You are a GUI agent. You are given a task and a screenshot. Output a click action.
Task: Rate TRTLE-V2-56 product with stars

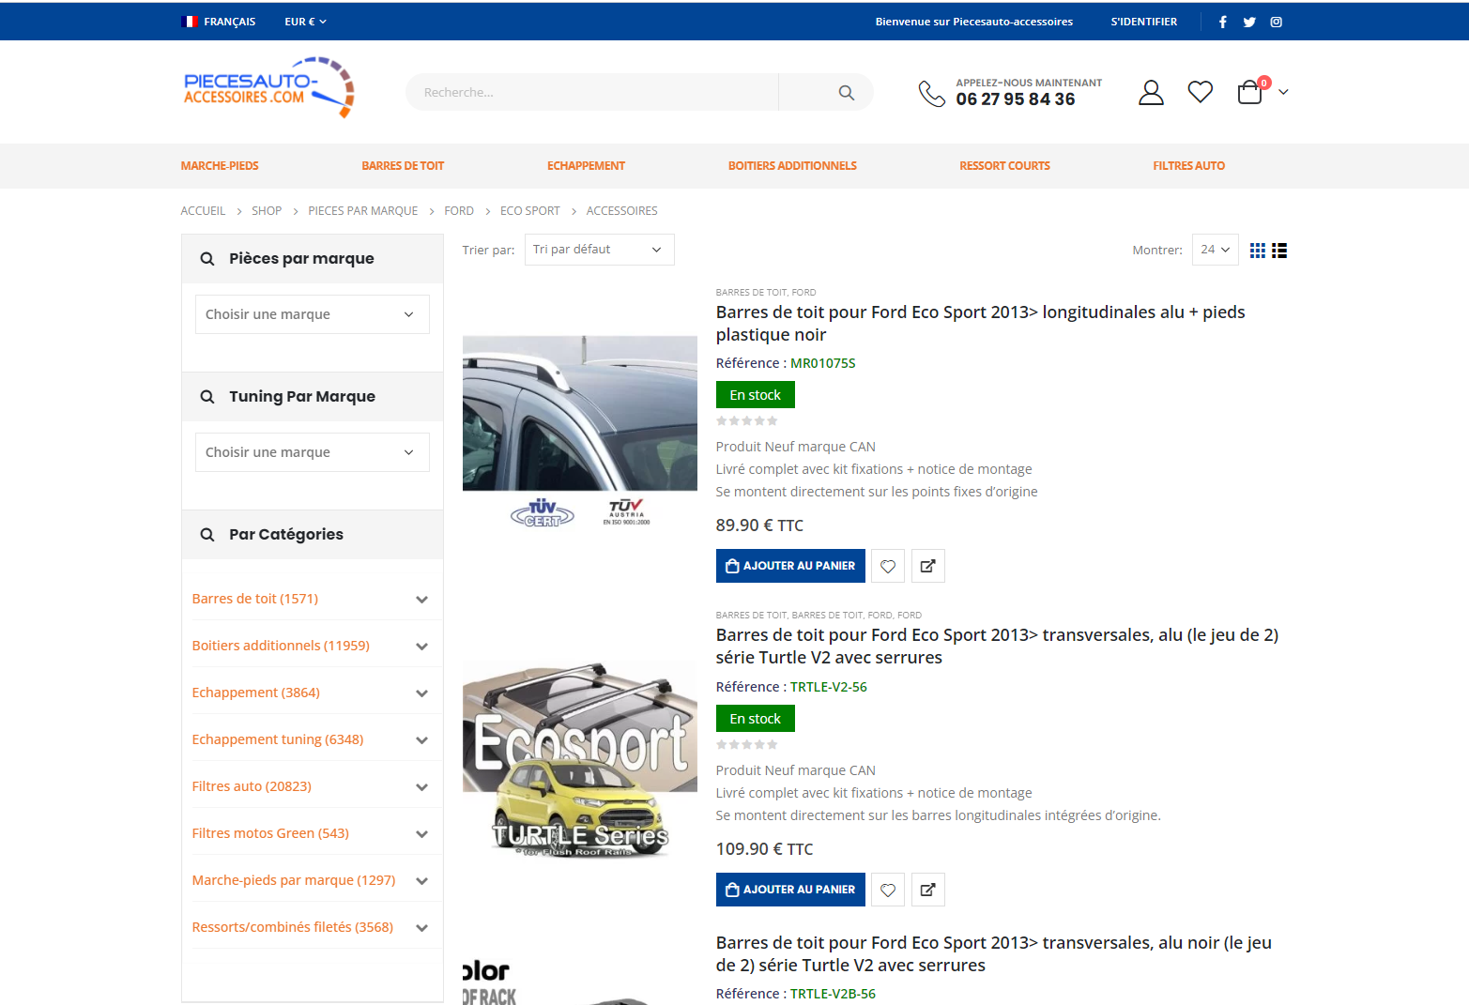(x=746, y=745)
